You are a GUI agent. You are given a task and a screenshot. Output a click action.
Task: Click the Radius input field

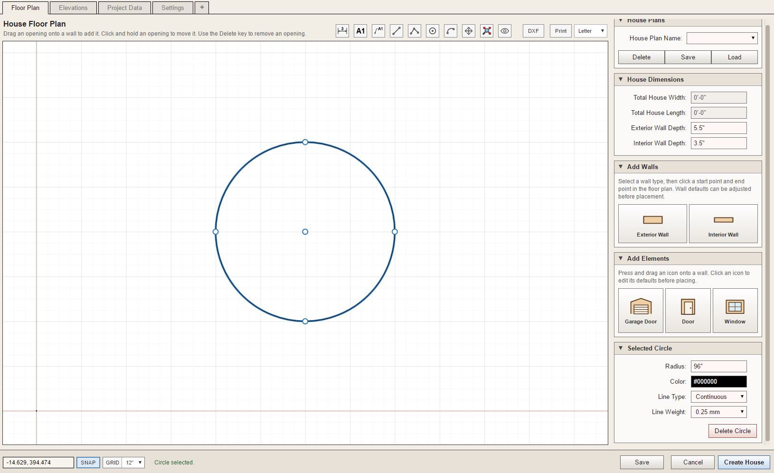(x=719, y=366)
